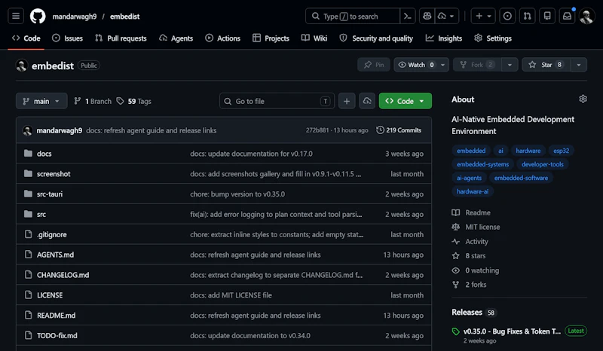Click the ai-agents topic tag
The height and width of the screenshot is (351, 603).
469,178
